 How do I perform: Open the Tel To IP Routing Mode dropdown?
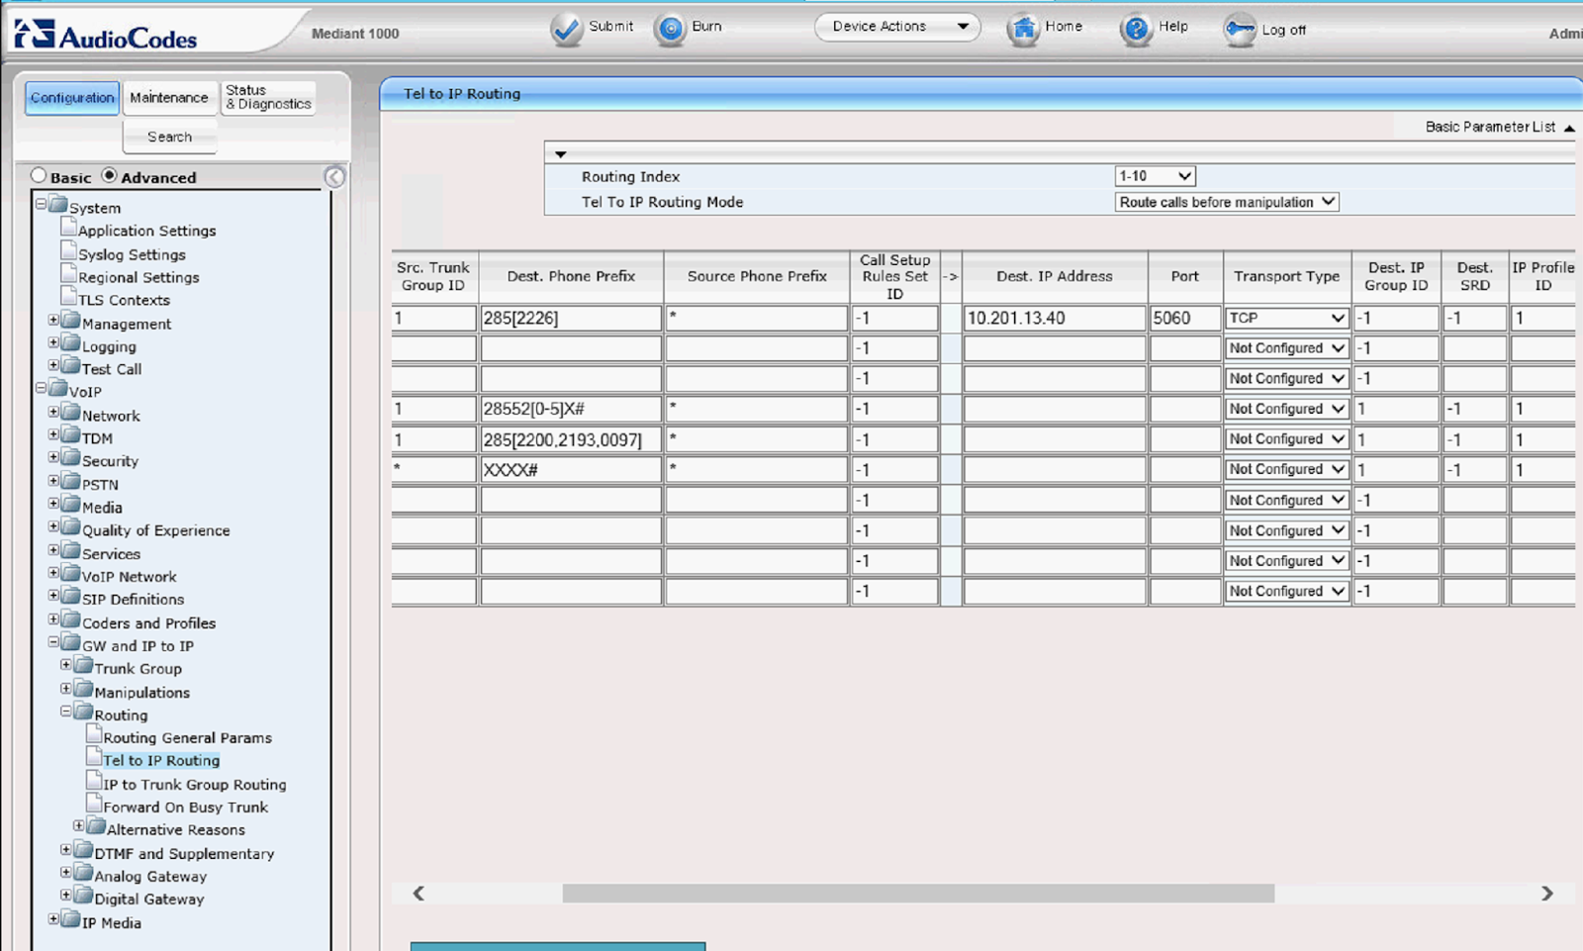click(1227, 202)
